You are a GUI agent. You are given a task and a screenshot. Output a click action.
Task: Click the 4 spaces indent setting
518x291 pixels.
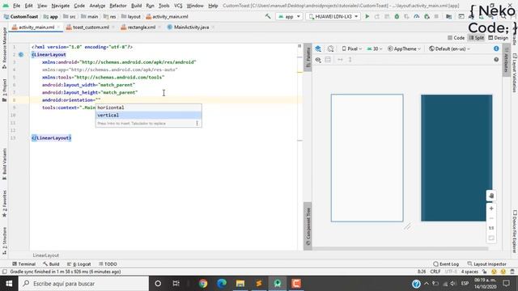[469, 272]
